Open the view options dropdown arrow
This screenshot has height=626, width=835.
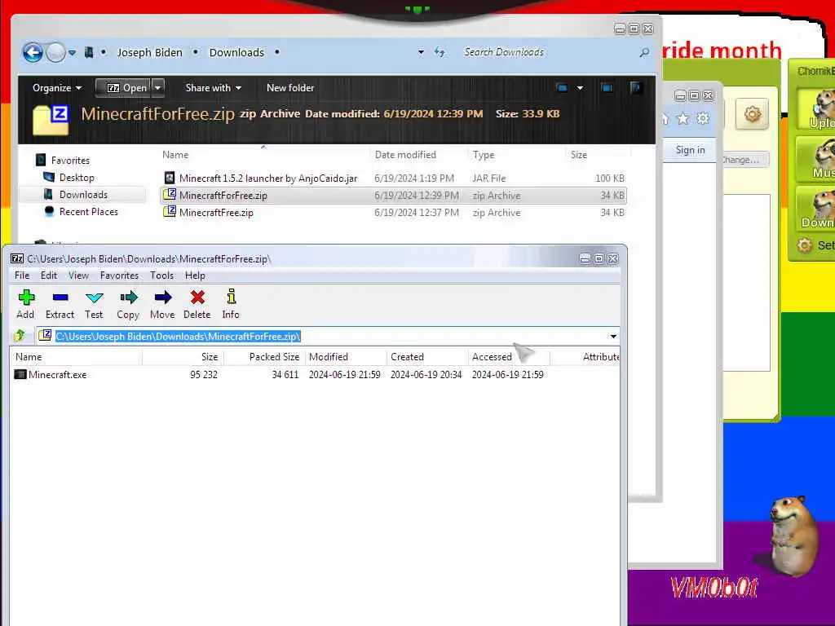click(x=580, y=88)
